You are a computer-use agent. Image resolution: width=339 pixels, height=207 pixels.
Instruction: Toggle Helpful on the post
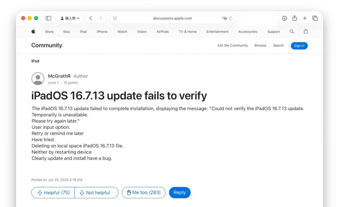click(53, 192)
